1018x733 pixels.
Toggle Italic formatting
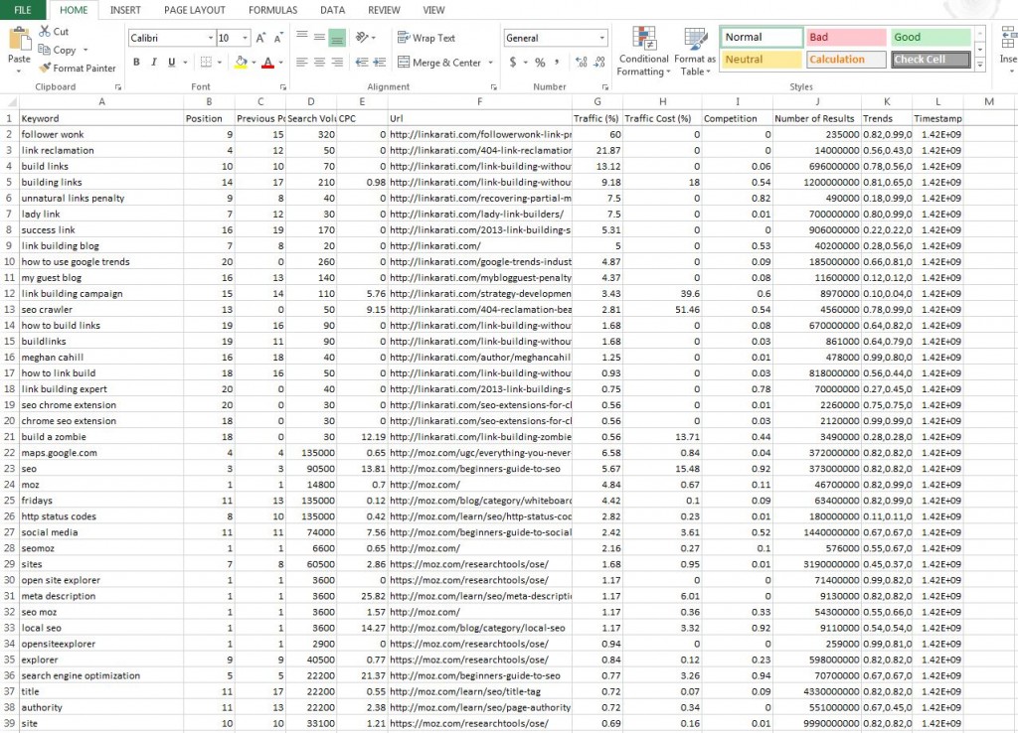tap(154, 63)
